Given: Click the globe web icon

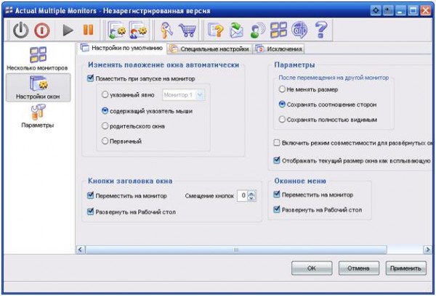Looking at the screenshot, I should [299, 30].
